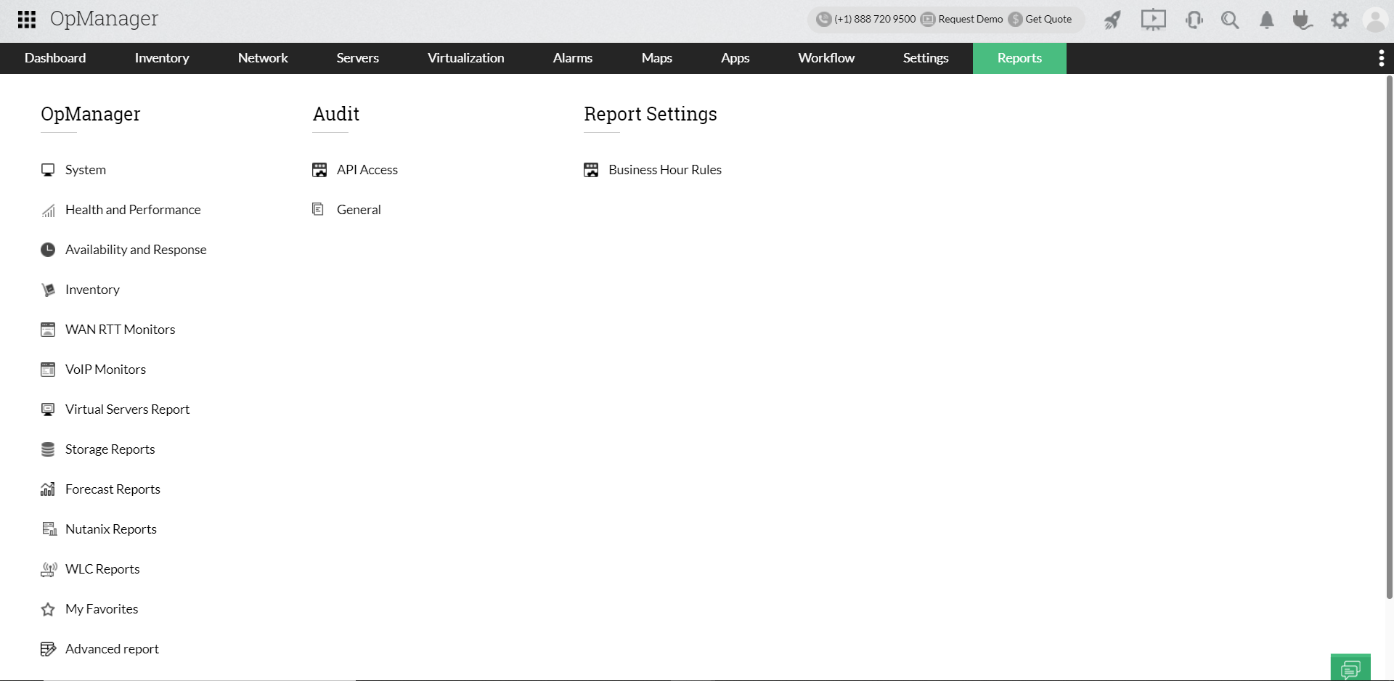Go to the Workflow tab
The image size is (1394, 681).
pos(826,58)
